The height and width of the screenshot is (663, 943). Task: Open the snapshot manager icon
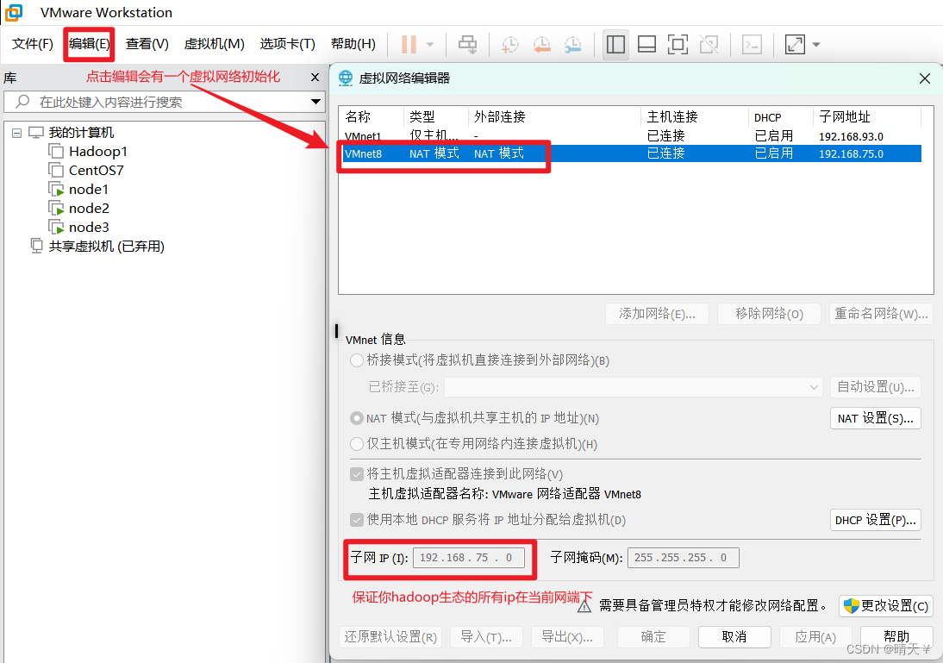(x=573, y=44)
